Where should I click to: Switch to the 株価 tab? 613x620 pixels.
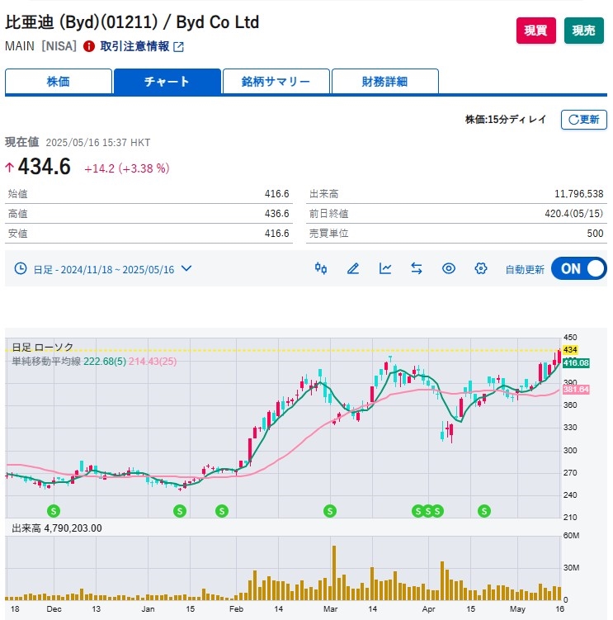point(59,82)
